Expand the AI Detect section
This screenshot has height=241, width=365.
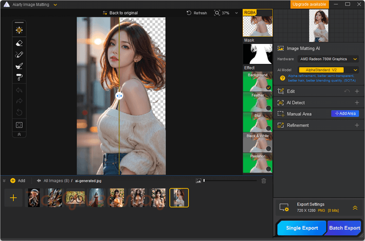[x=356, y=103]
